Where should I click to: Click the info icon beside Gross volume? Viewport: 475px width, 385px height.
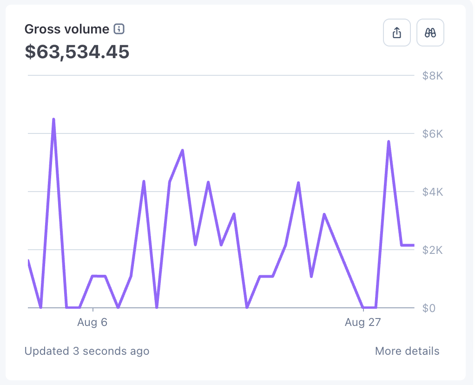[119, 29]
